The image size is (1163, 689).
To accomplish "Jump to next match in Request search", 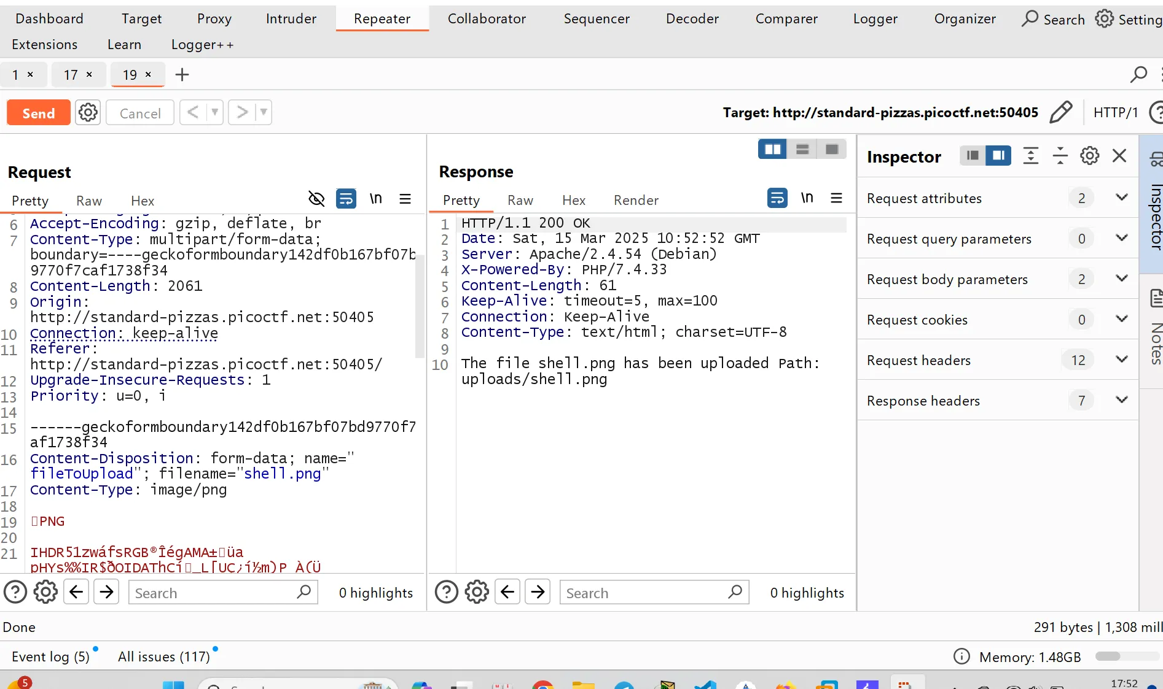I will click(106, 592).
